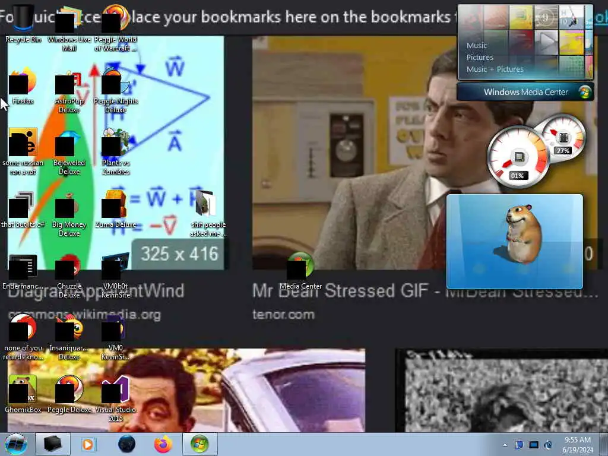Open the VM0 KevinSi... desktop icon
Image resolution: width=608 pixels, height=456 pixels.
tap(116, 337)
